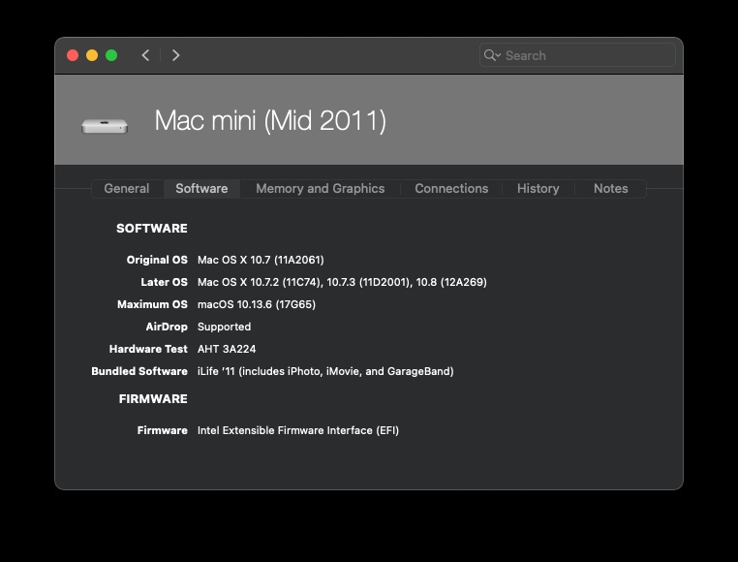Go back with the left chevron
Image resolution: width=738 pixels, height=562 pixels.
(146, 55)
